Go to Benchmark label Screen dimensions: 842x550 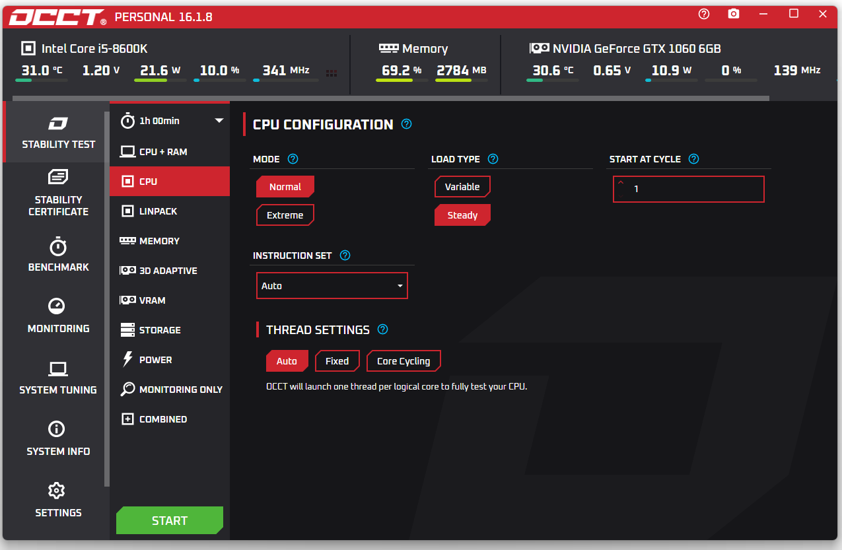(58, 267)
